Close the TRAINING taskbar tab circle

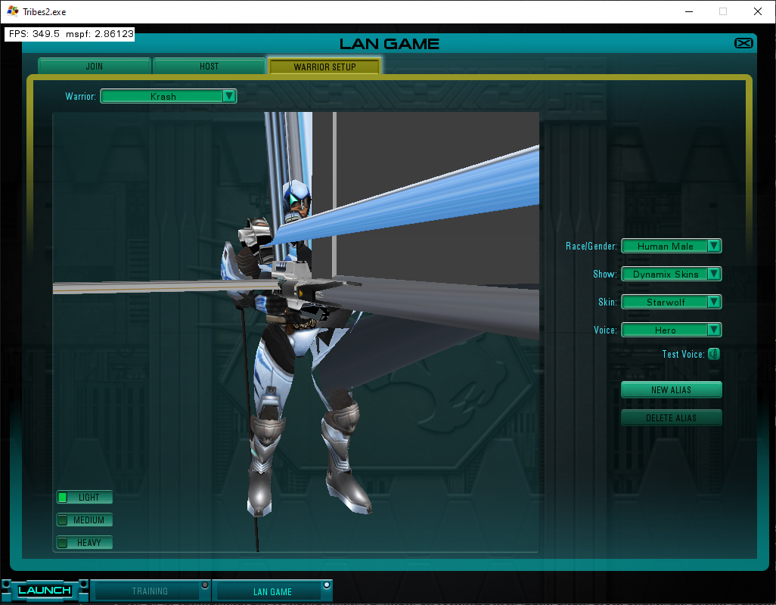coord(205,585)
